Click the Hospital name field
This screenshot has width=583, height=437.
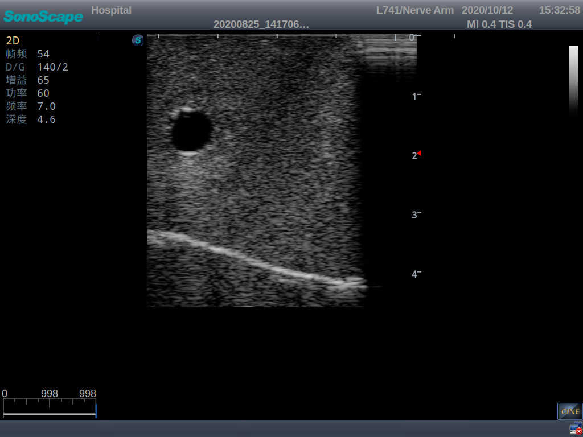111,10
